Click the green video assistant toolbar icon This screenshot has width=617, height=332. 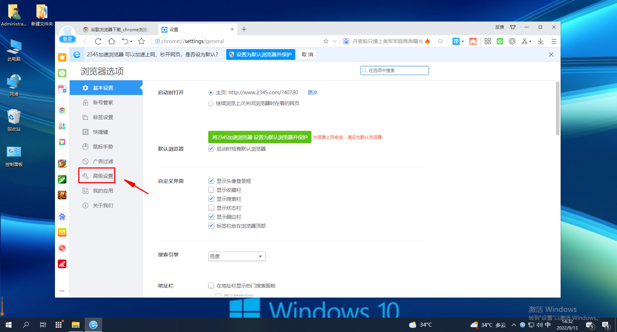pos(500,41)
